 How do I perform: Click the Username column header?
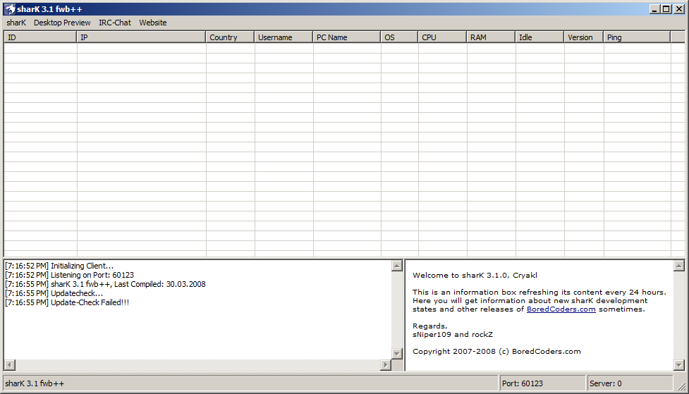coord(283,37)
